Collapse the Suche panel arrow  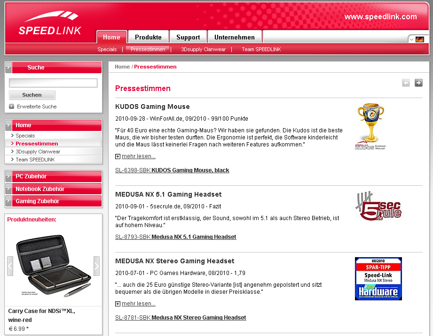pyautogui.click(x=8, y=68)
